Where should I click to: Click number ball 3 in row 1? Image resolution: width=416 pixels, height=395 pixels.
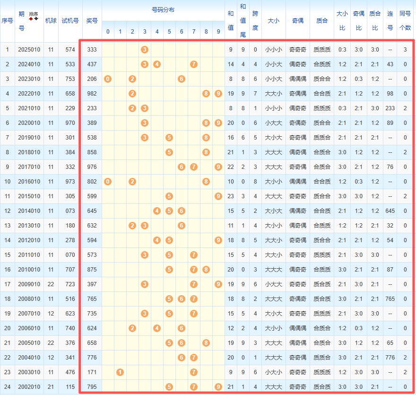pos(145,49)
